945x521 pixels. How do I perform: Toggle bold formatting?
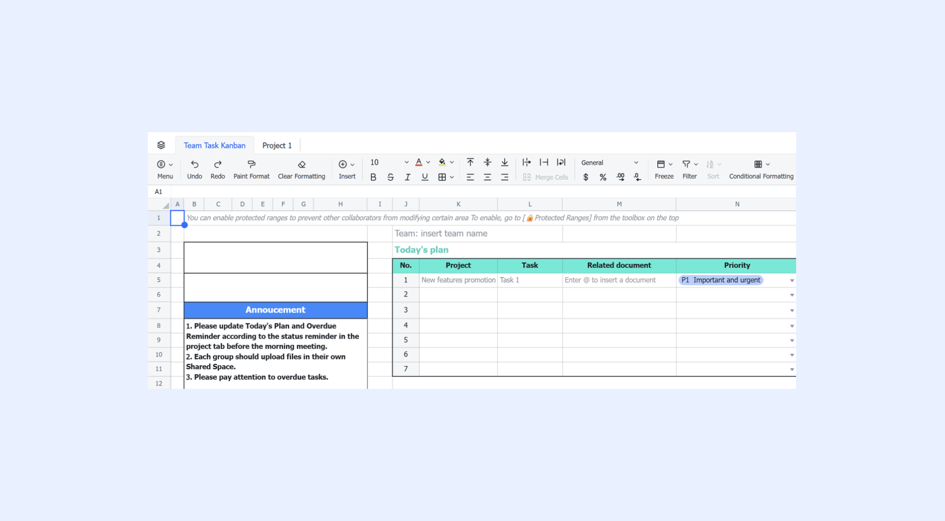pos(373,177)
